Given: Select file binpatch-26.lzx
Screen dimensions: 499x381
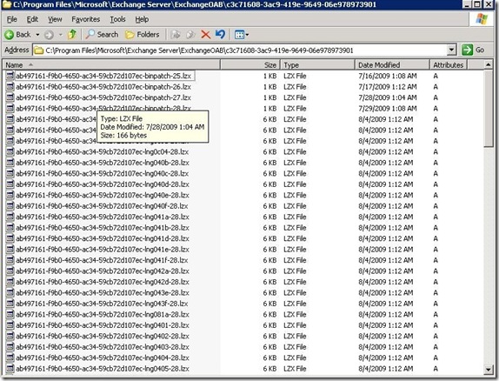Looking at the screenshot, I should (103, 87).
